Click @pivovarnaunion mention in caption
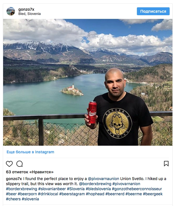175x206 pixels. (103, 179)
